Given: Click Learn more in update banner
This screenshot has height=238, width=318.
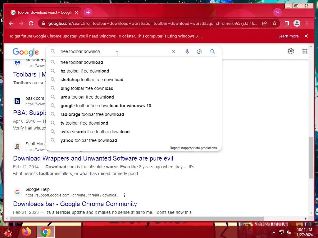Looking at the screenshot, I should (x=288, y=36).
